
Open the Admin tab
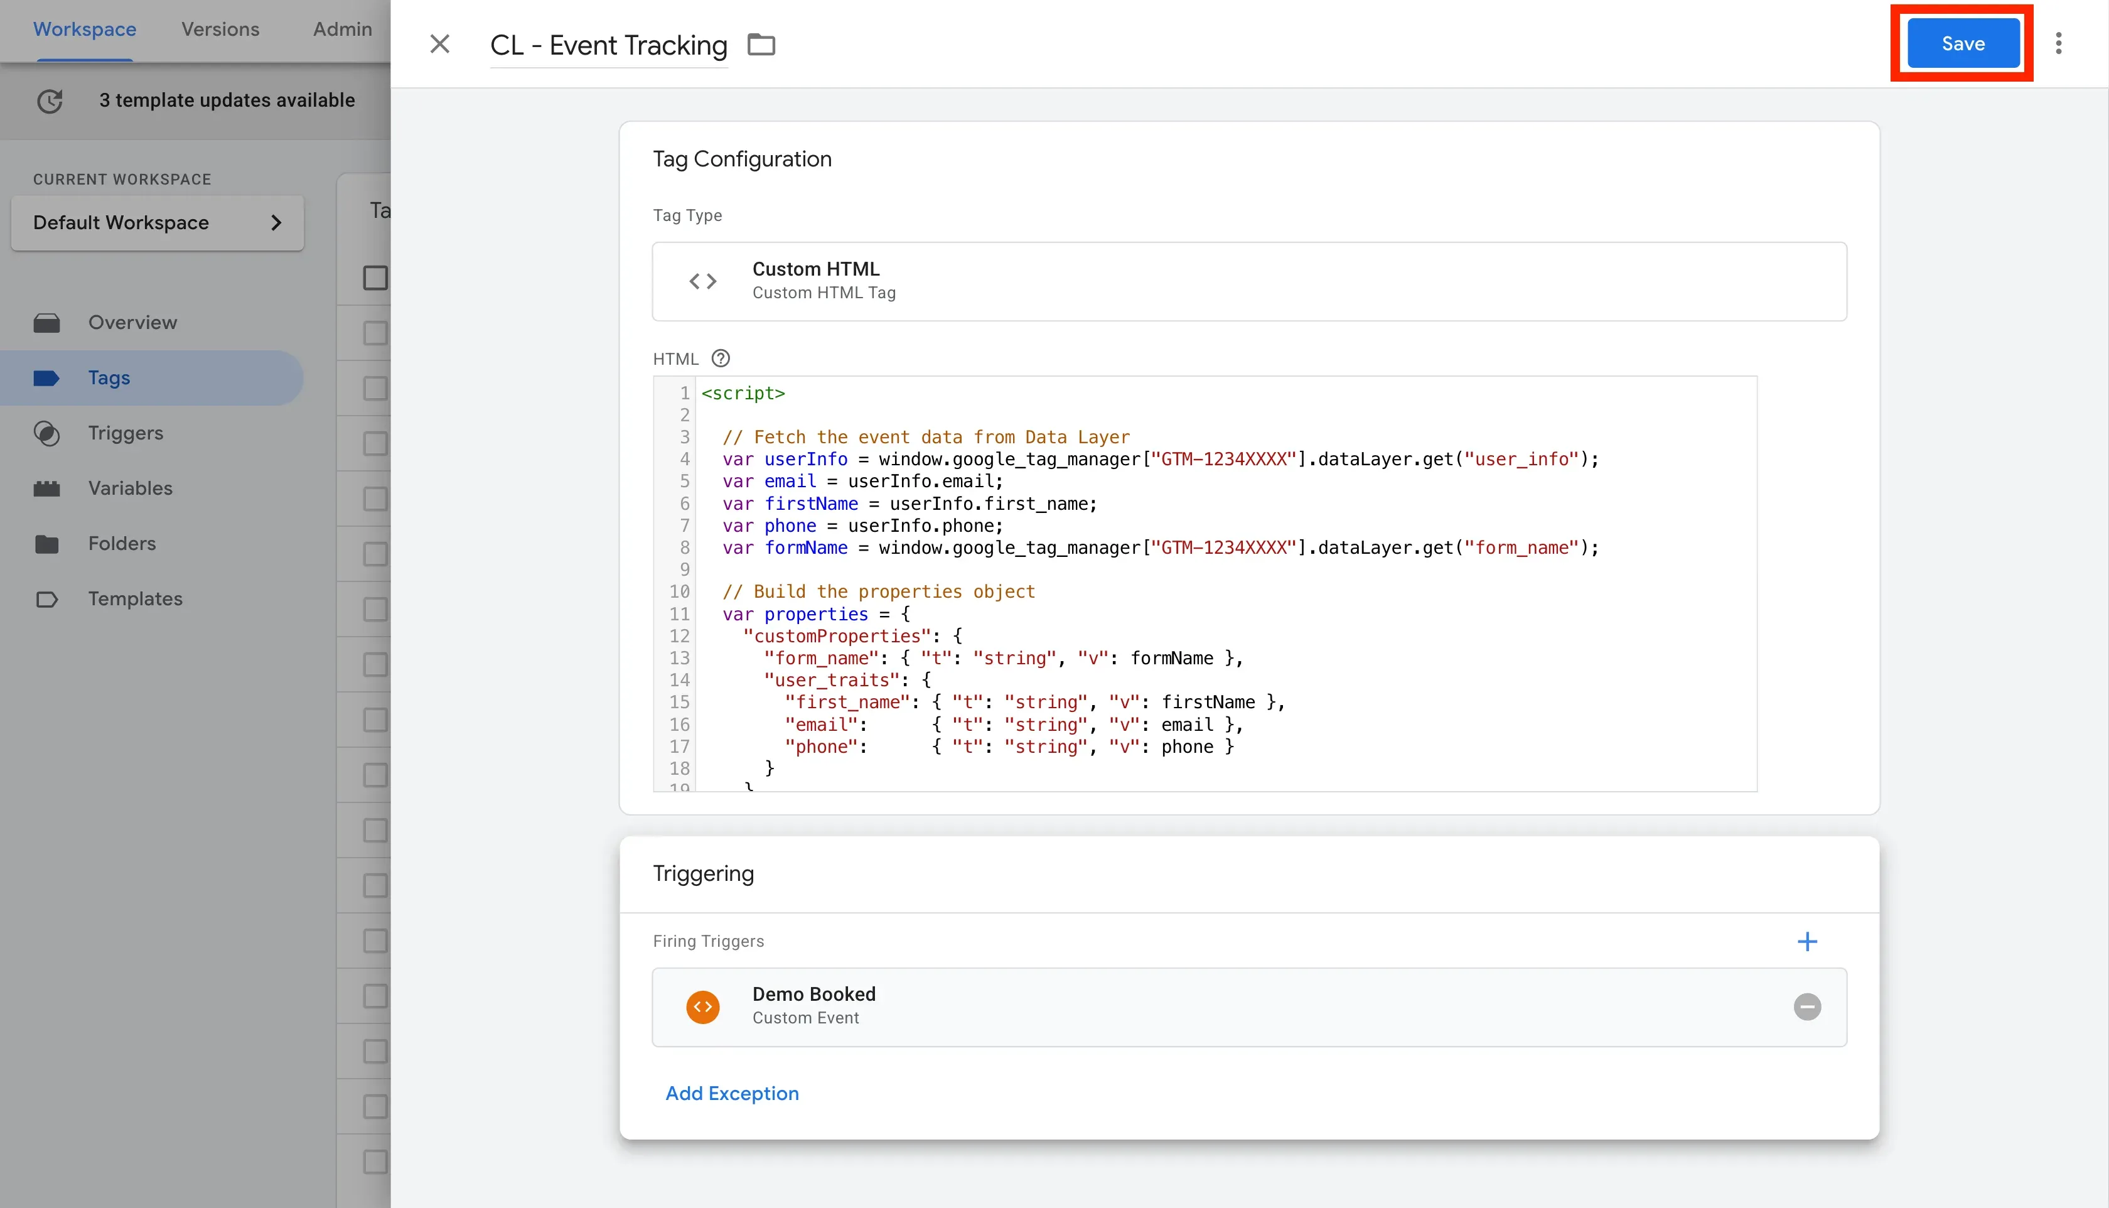click(x=341, y=29)
